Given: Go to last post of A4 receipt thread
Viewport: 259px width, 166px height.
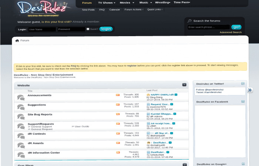Looking at the screenshot, I should coord(174,123).
